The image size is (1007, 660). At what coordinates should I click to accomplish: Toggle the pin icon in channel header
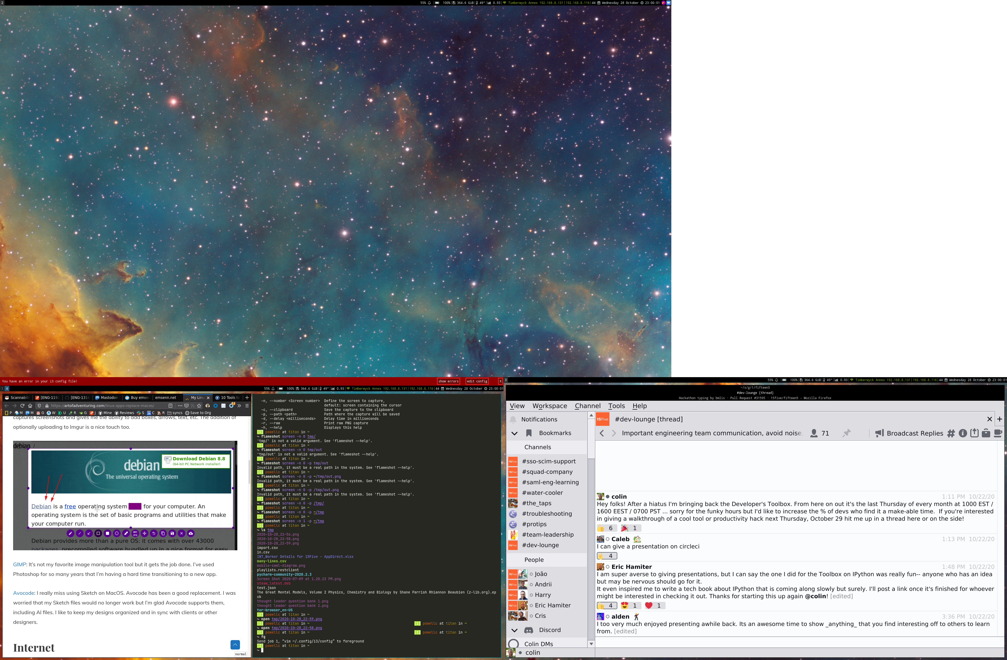coord(846,433)
